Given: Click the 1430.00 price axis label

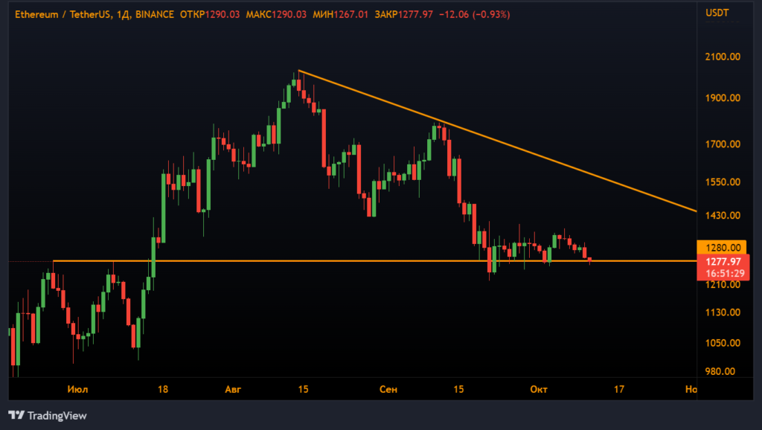Looking at the screenshot, I should pos(723,215).
